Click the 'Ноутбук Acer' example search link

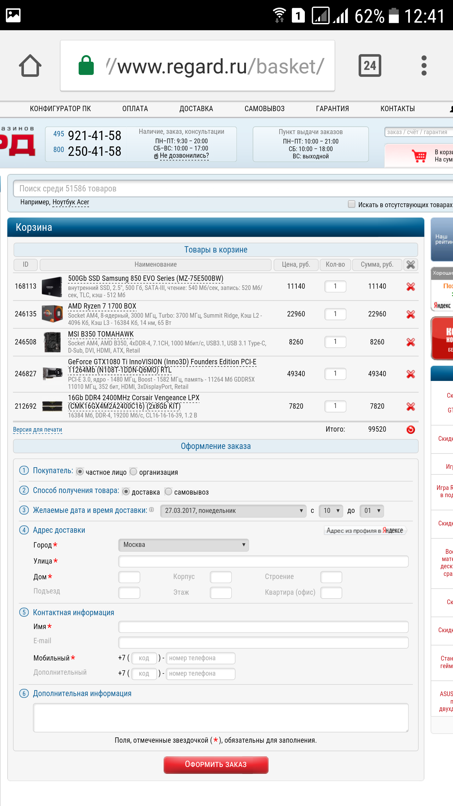click(71, 202)
